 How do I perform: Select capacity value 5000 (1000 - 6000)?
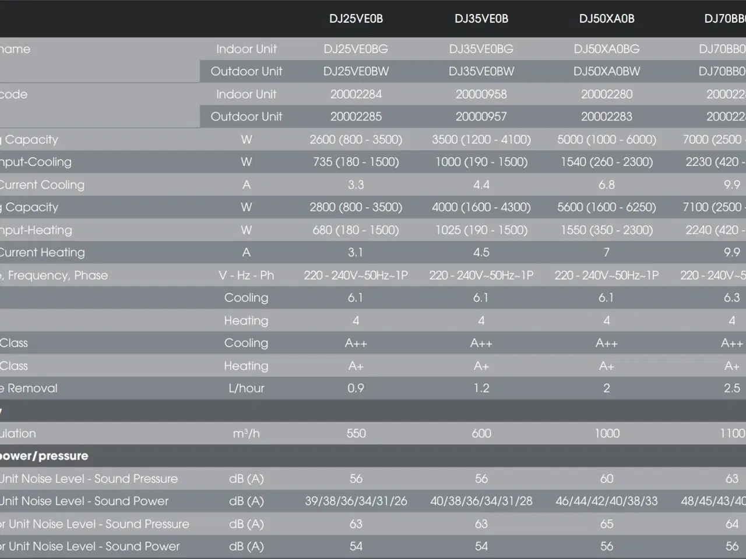click(607, 140)
